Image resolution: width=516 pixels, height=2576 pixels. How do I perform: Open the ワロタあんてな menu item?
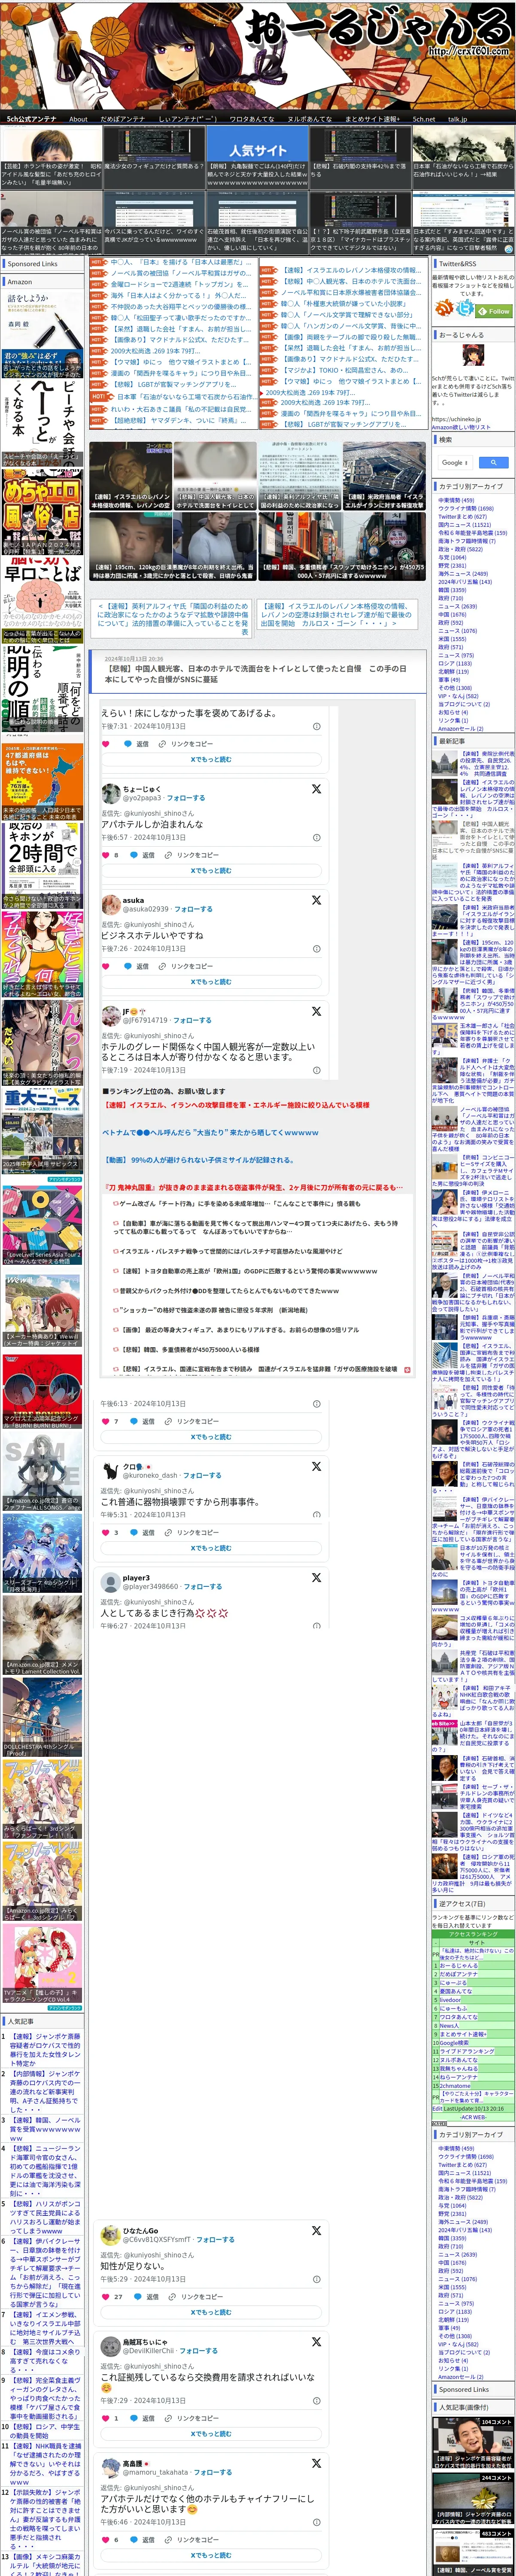[251, 119]
